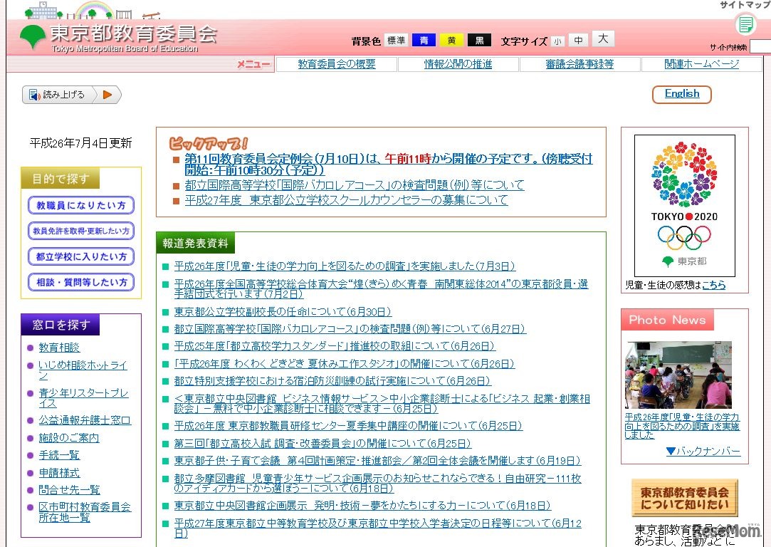Set 文字サイズ to 大
Viewport: 771px width, 547px height.
click(602, 38)
